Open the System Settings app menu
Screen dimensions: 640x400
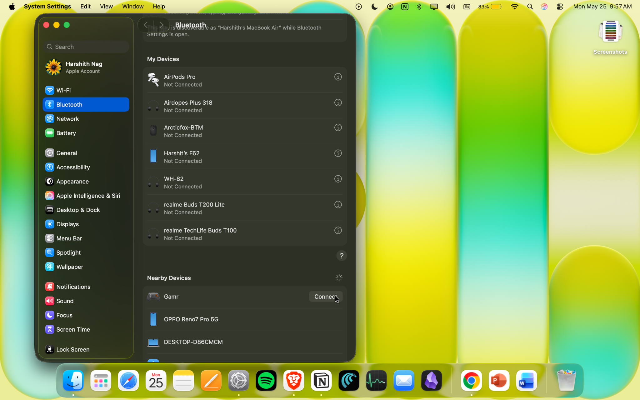point(47,7)
